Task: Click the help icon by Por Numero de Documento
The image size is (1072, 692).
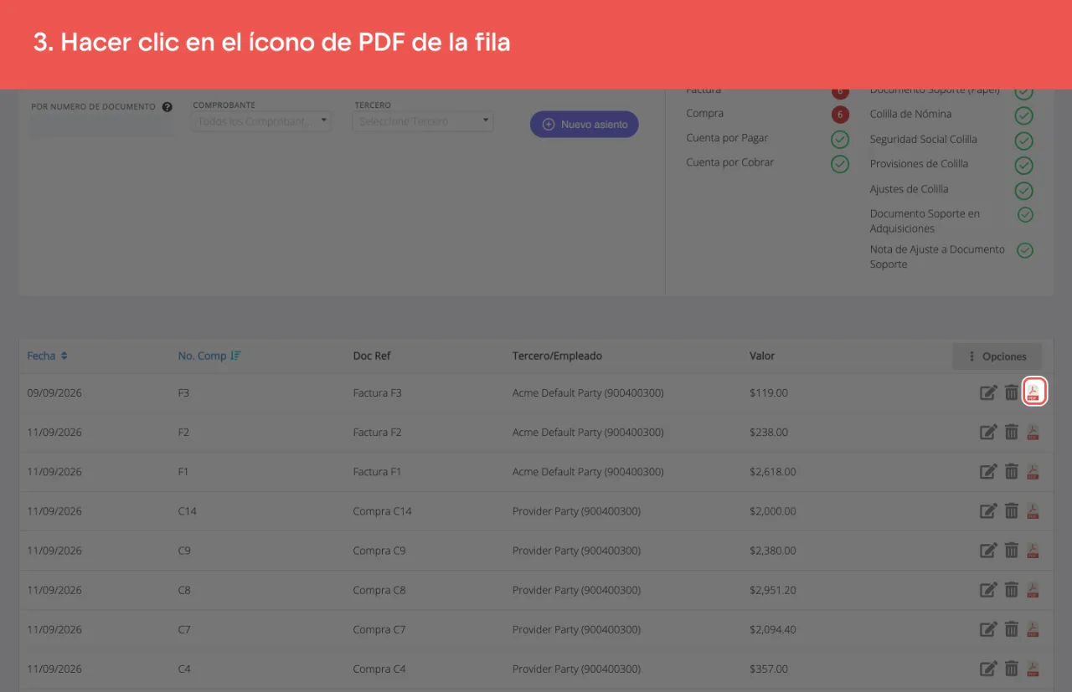Action: pos(167,107)
